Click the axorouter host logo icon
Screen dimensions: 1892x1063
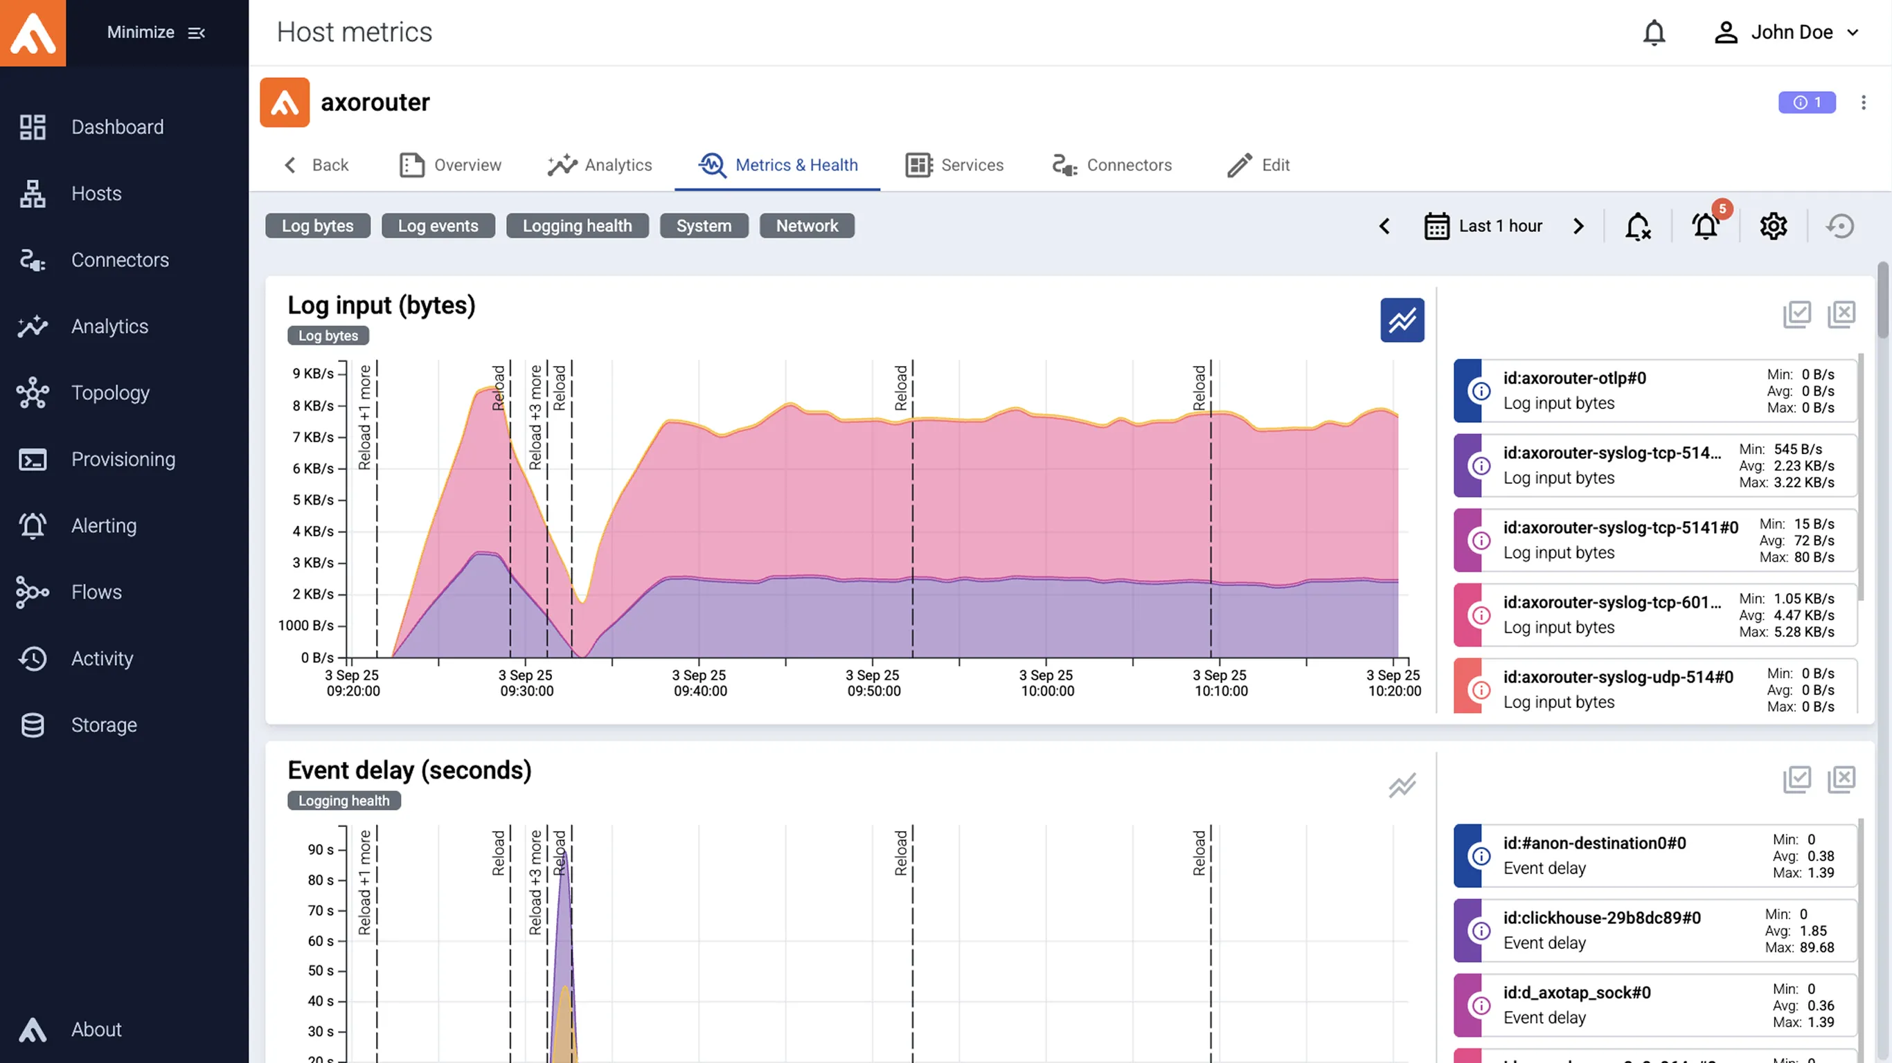coord(284,103)
